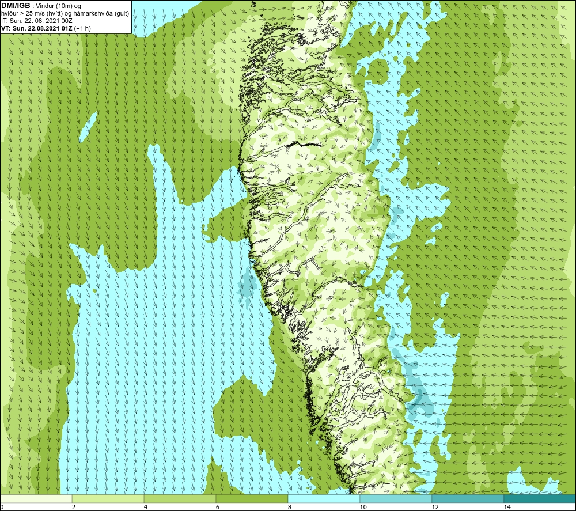The image size is (576, 511).
Task: Click the "DMI/IGB" title text
Action: click(16, 6)
